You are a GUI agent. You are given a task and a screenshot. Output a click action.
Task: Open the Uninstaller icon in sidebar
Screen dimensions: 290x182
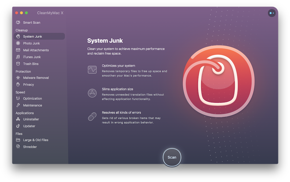point(18,120)
